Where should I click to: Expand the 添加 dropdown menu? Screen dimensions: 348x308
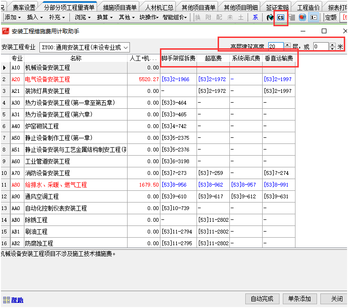[x=13, y=17]
